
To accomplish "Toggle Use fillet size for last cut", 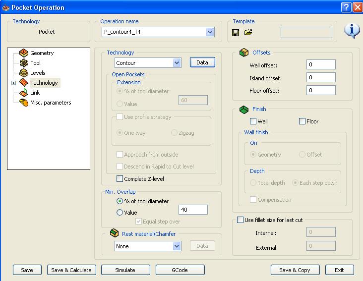I will coord(241,220).
